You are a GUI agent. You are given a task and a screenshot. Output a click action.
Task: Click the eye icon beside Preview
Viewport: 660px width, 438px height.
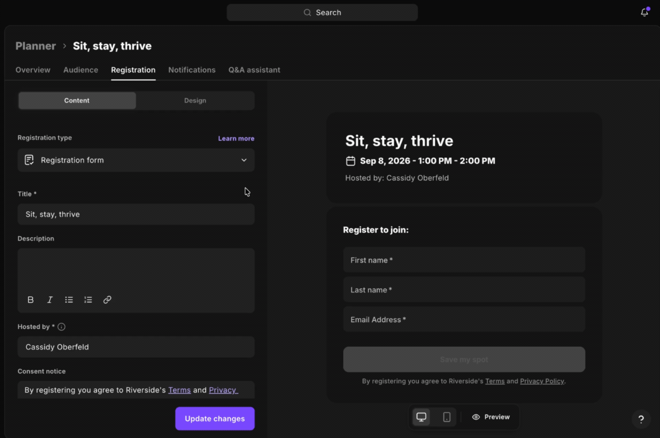pos(476,417)
